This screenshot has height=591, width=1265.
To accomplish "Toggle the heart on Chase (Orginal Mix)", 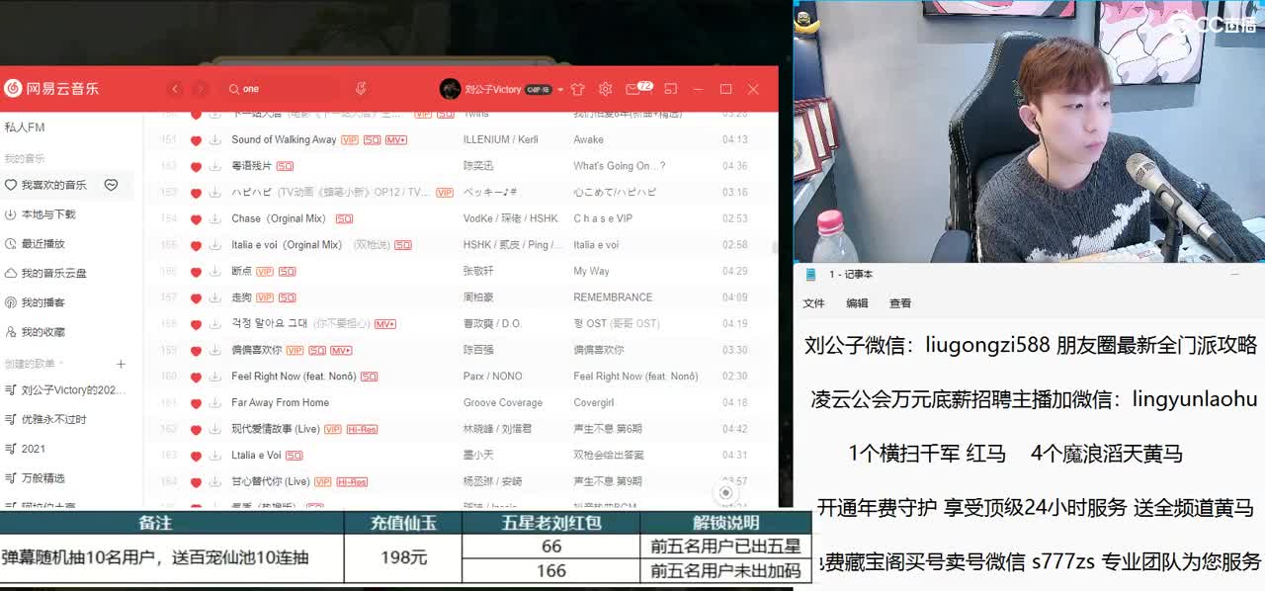I will [x=196, y=219].
